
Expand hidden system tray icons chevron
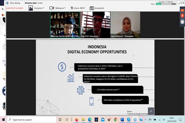[x=146, y=120]
